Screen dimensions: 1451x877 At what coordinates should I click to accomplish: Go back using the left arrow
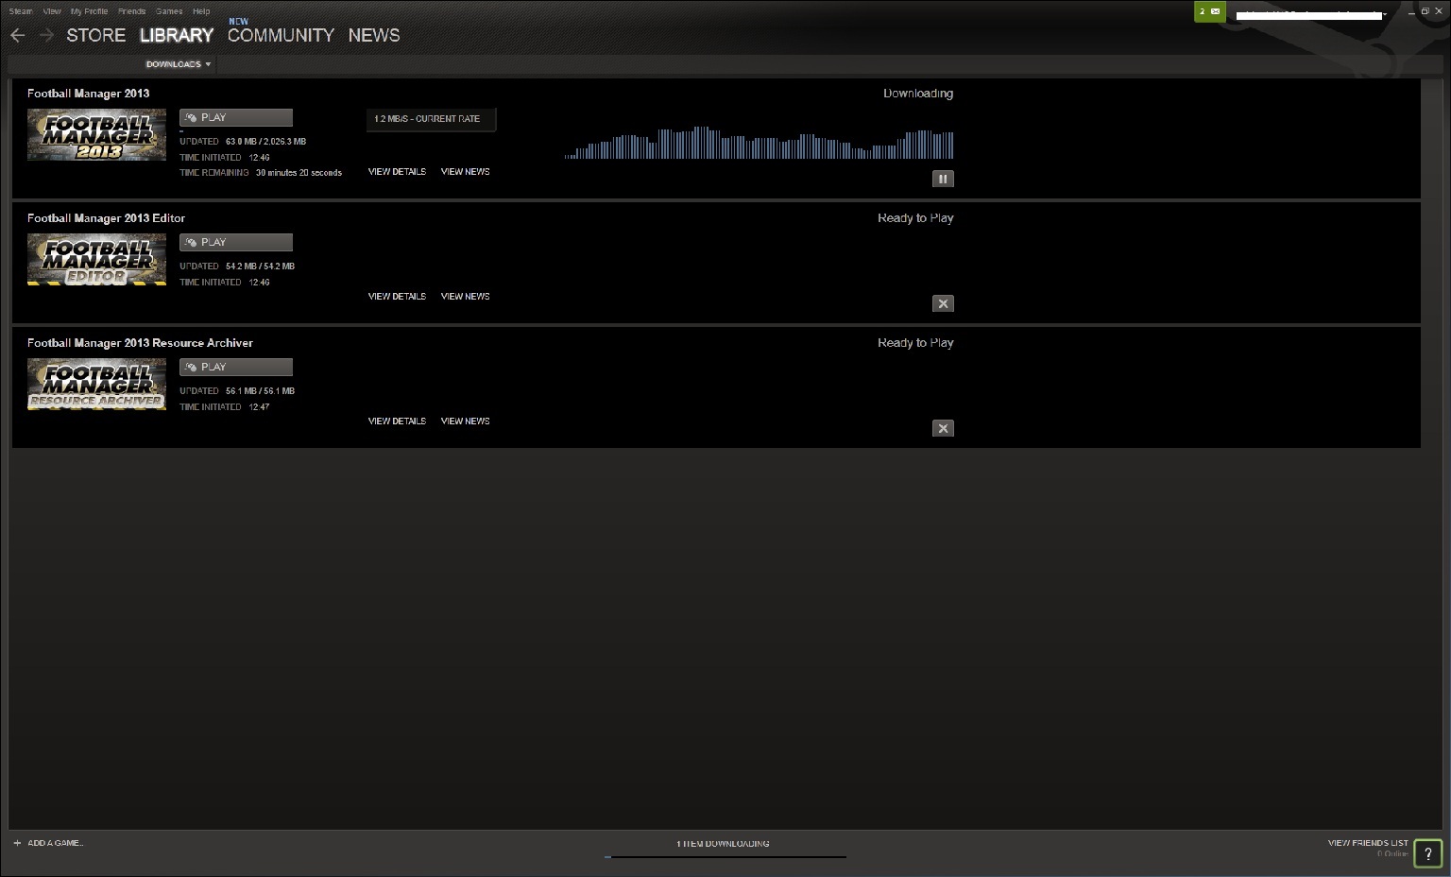point(18,35)
